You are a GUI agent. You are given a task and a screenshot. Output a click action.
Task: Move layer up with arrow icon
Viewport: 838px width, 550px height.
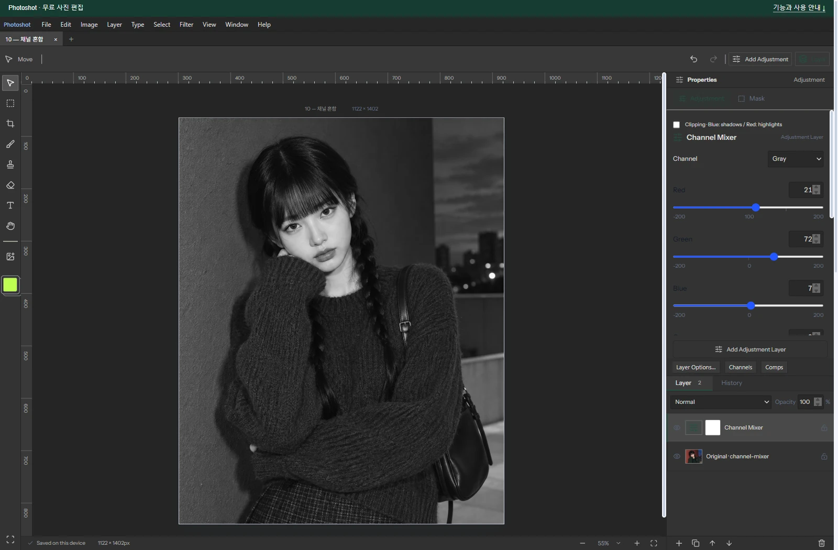[x=712, y=543]
